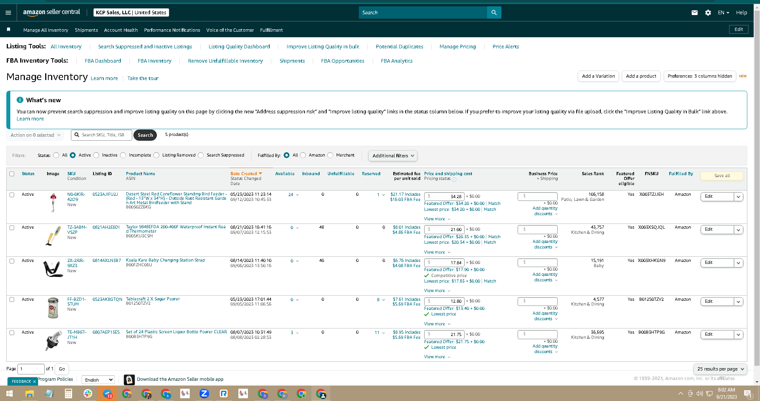
Task: Select Fulfilled By Merchant radio button
Action: tap(330, 155)
